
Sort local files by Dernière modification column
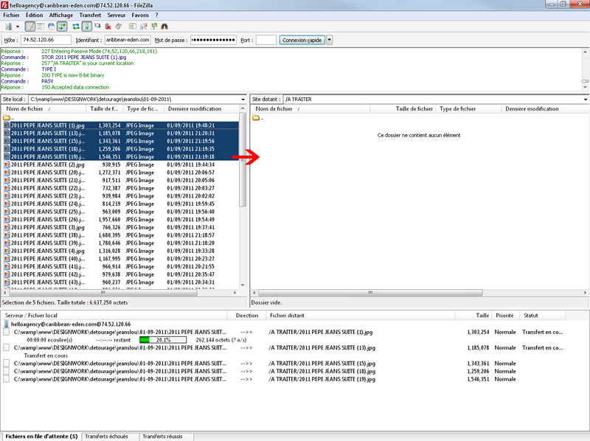coord(201,108)
